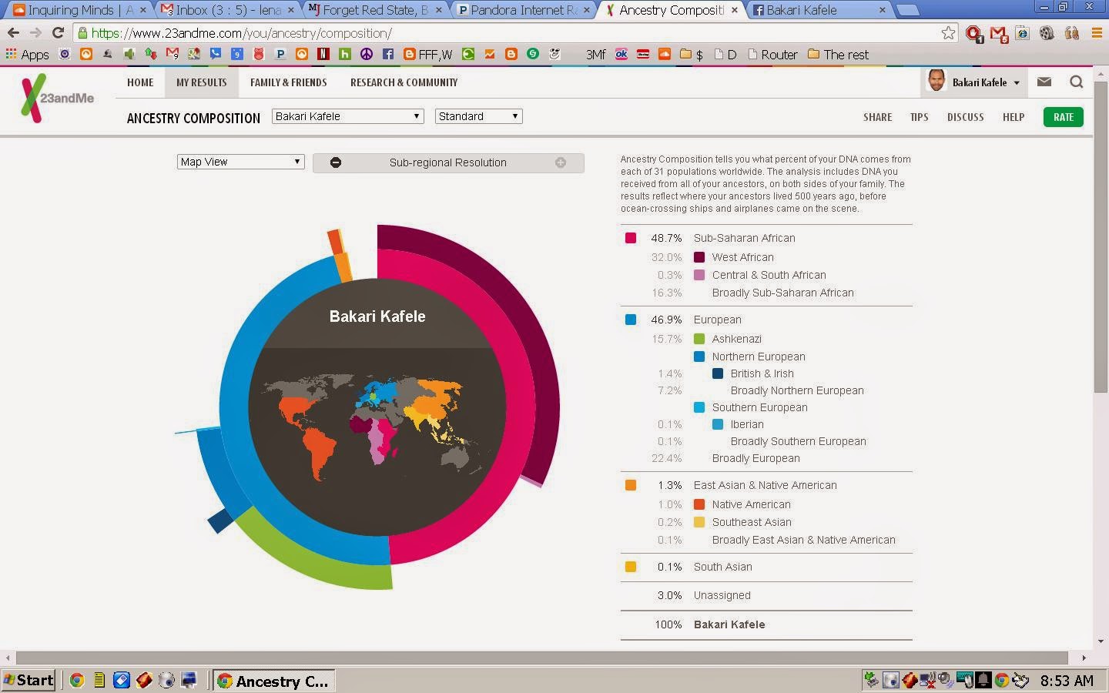Click the Native American orange swatch

tap(699, 504)
